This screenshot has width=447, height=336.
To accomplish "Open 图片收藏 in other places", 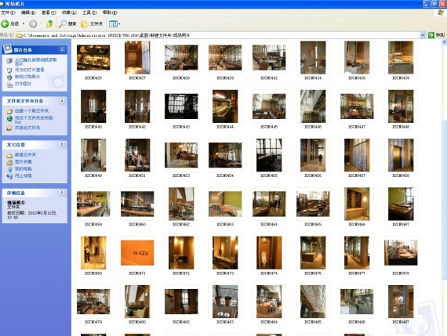I will coord(23,162).
